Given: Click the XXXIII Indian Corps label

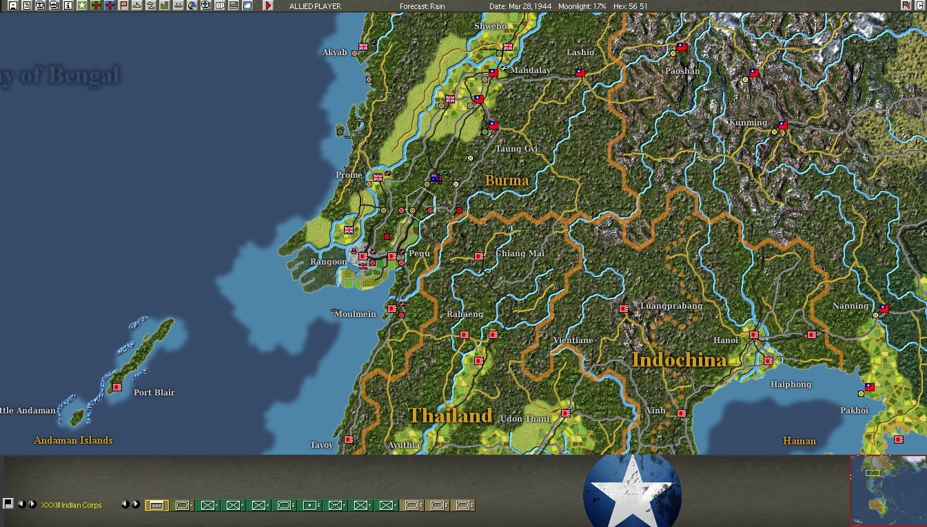Looking at the screenshot, I should pyautogui.click(x=72, y=505).
